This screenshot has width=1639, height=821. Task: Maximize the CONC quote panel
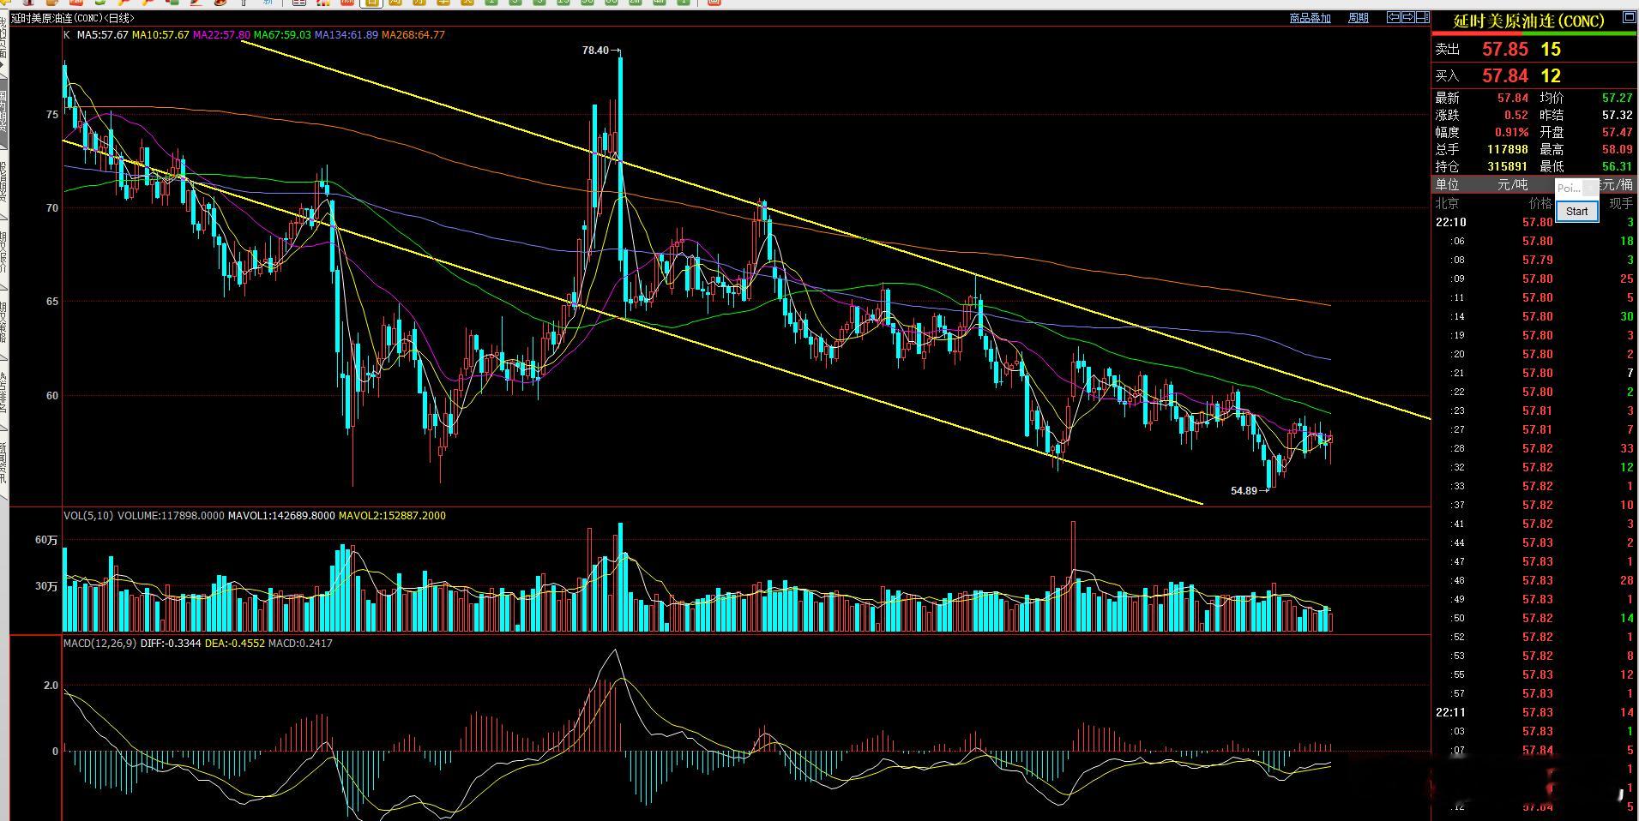pos(1629,18)
